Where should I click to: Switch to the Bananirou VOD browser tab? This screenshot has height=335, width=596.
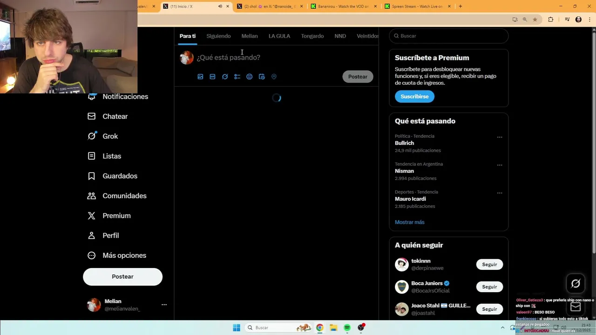(343, 6)
